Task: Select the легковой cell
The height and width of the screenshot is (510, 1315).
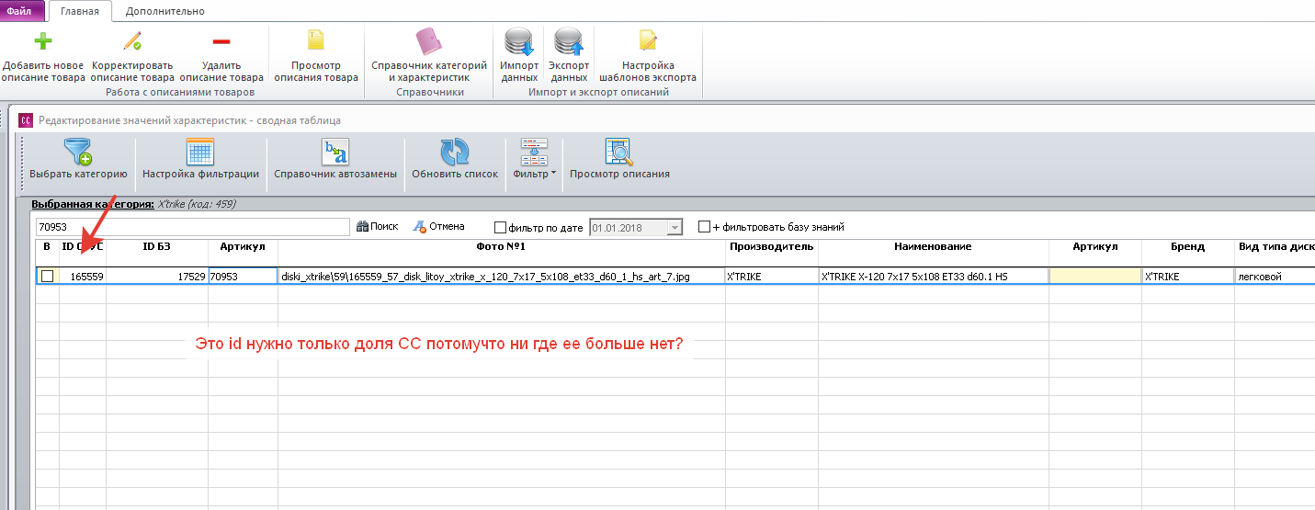Action: tap(1275, 276)
